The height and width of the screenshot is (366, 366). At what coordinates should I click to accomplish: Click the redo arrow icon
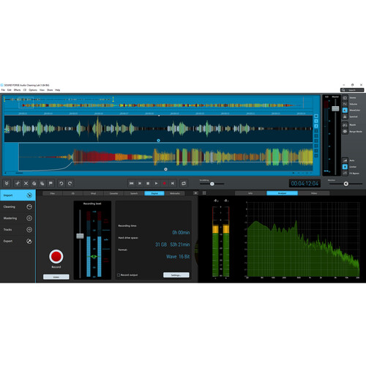coord(70,183)
